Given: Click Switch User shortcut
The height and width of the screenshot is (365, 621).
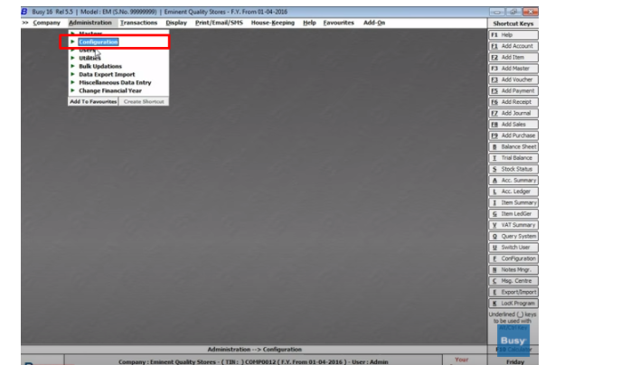Looking at the screenshot, I should point(513,248).
